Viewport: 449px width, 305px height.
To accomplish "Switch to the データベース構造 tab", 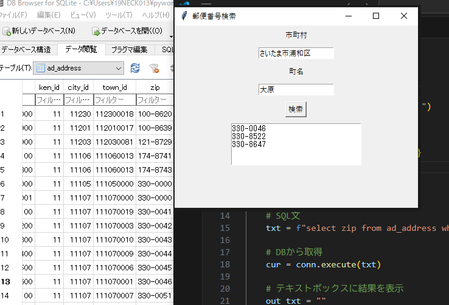I will coord(26,49).
